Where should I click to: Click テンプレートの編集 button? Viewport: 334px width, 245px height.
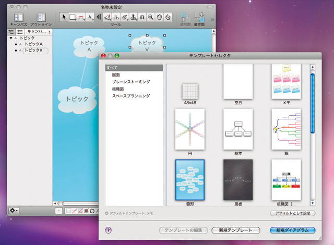183,230
